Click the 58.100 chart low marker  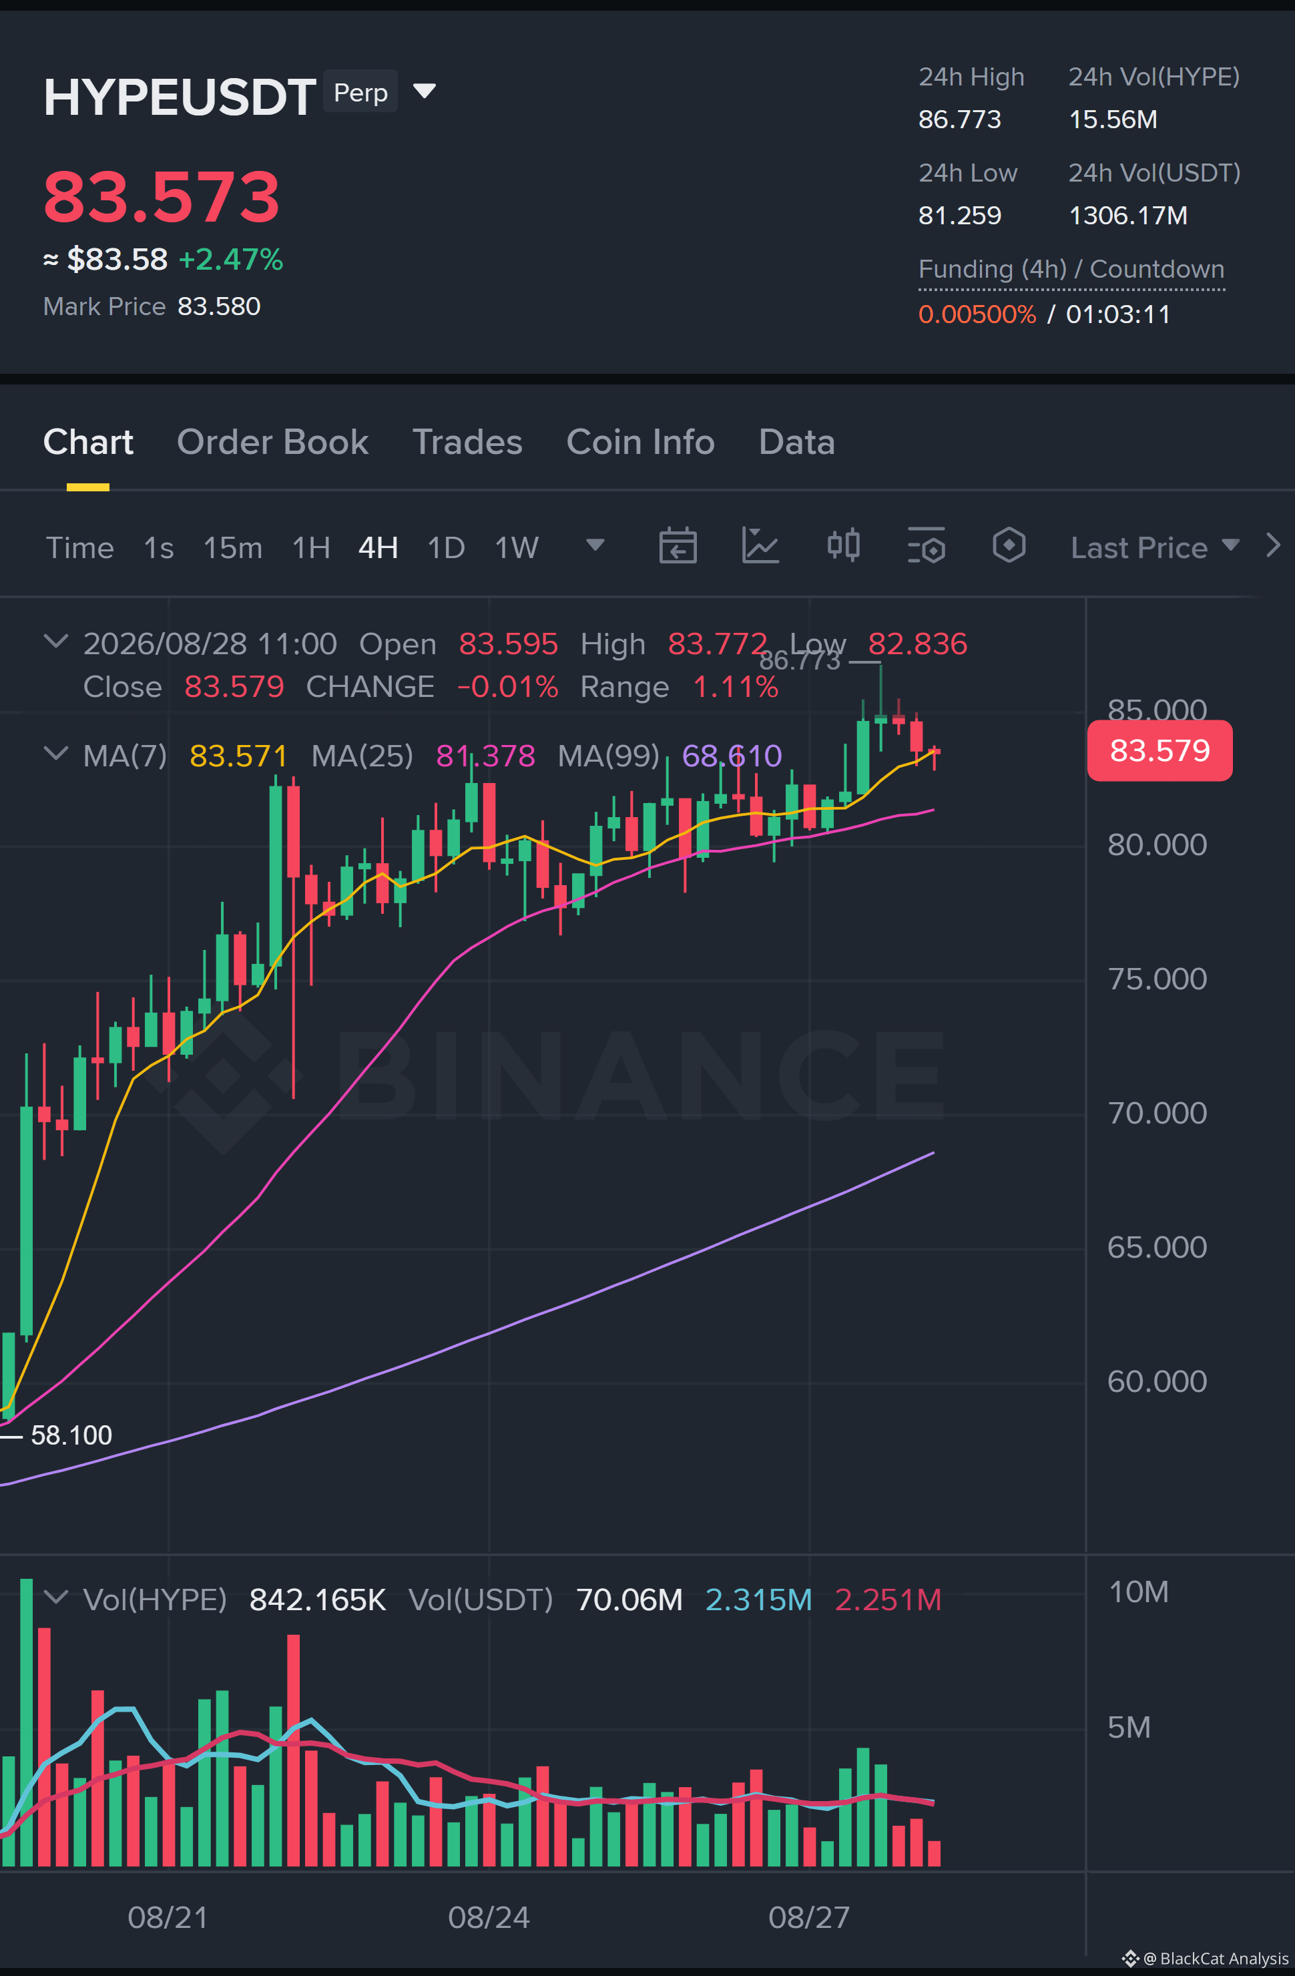[x=71, y=1435]
